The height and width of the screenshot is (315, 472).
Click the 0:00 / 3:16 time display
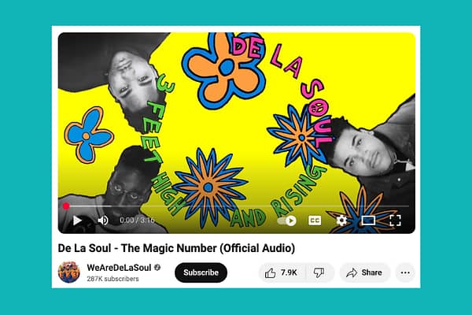137,220
